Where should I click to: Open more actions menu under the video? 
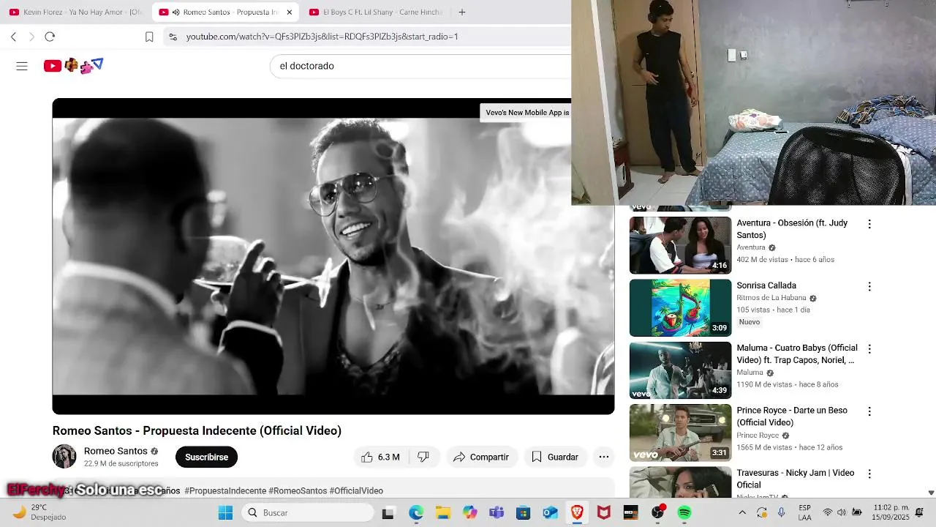point(604,457)
